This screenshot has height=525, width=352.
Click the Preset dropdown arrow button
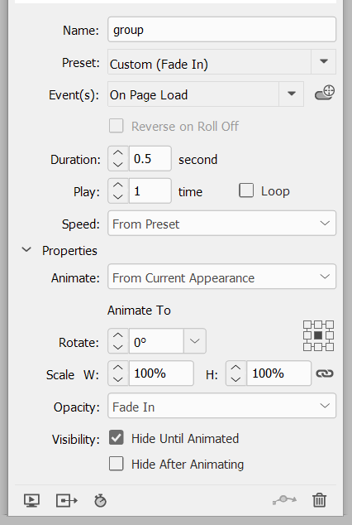(323, 61)
